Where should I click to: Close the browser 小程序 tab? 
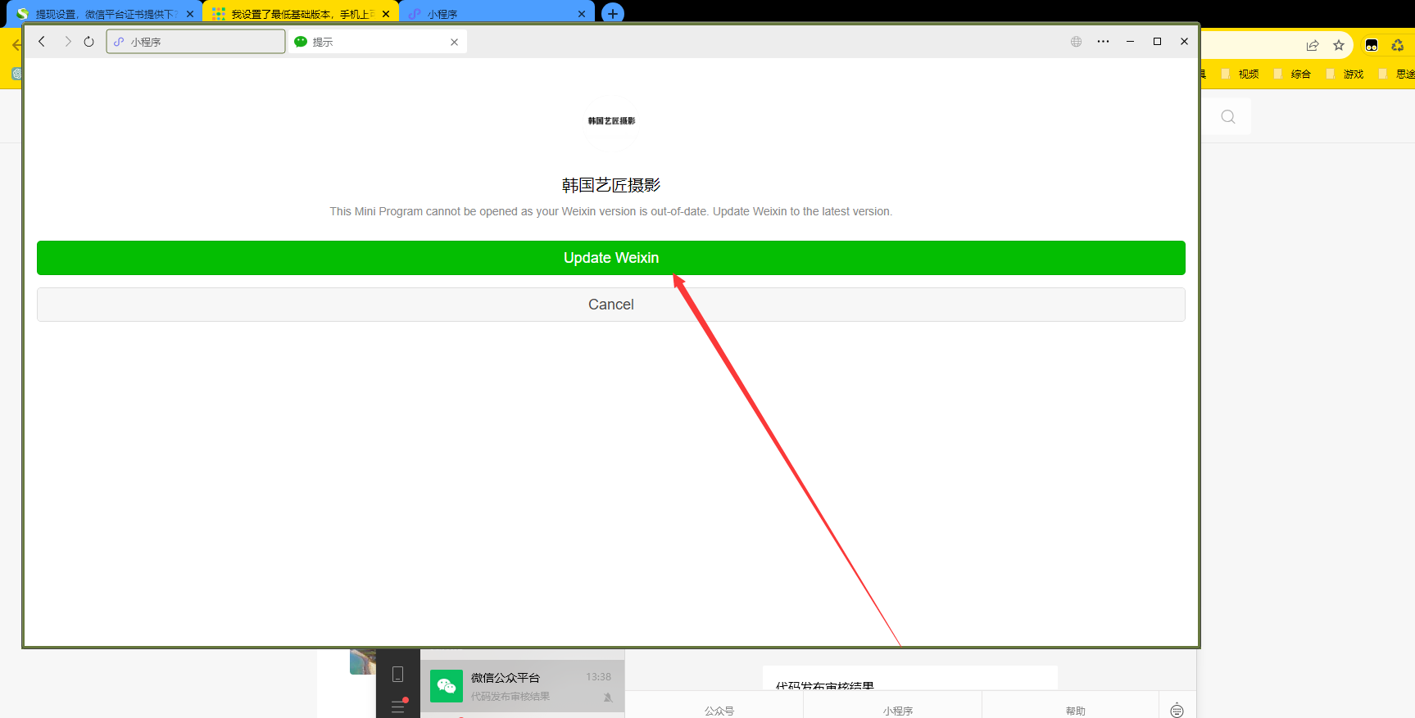[x=582, y=14]
